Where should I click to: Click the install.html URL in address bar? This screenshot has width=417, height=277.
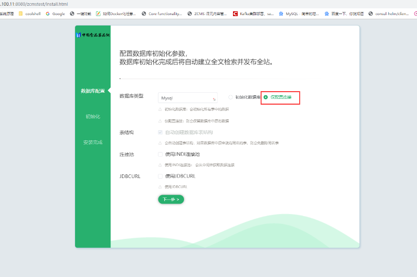[34, 4]
